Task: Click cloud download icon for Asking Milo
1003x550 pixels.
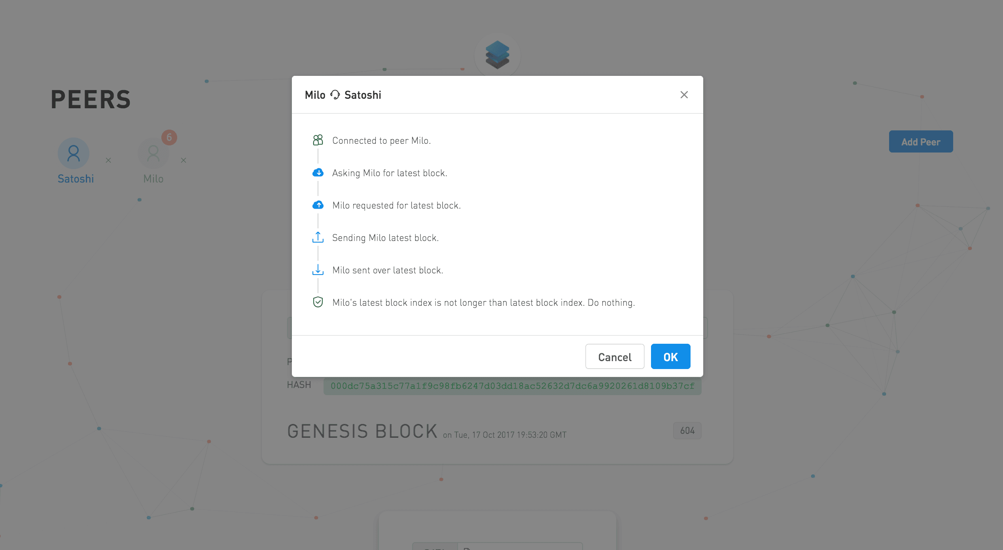Action: tap(318, 173)
